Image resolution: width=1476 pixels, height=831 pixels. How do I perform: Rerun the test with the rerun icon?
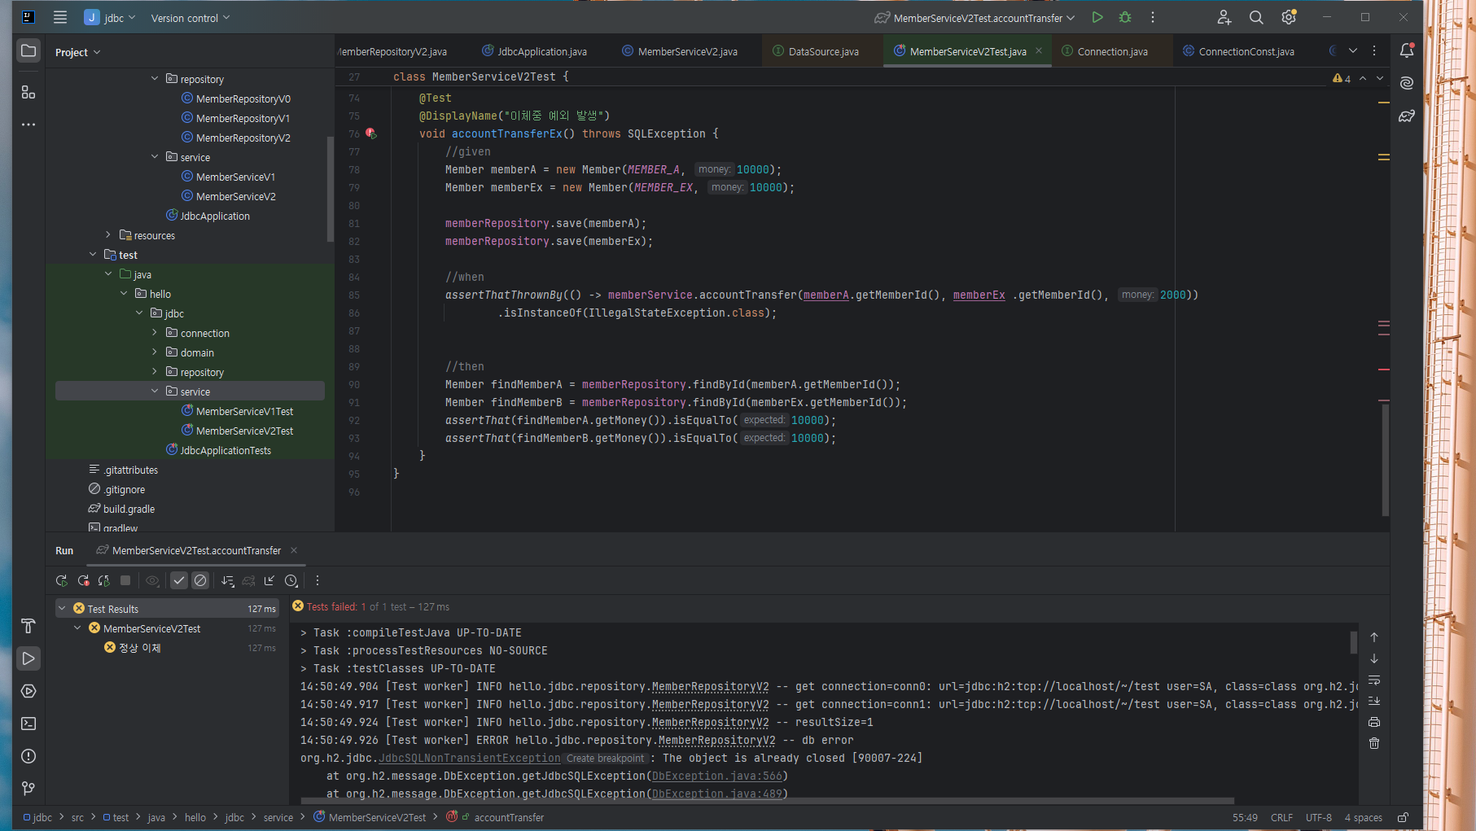61,580
